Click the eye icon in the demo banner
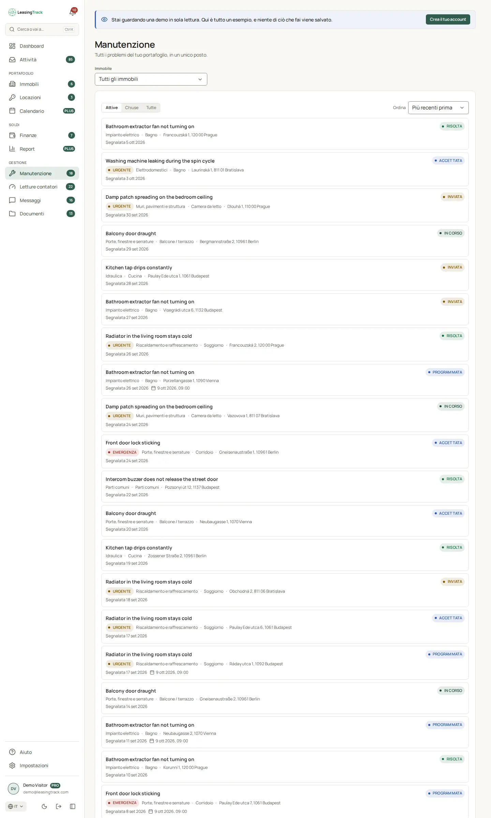 (x=104, y=19)
